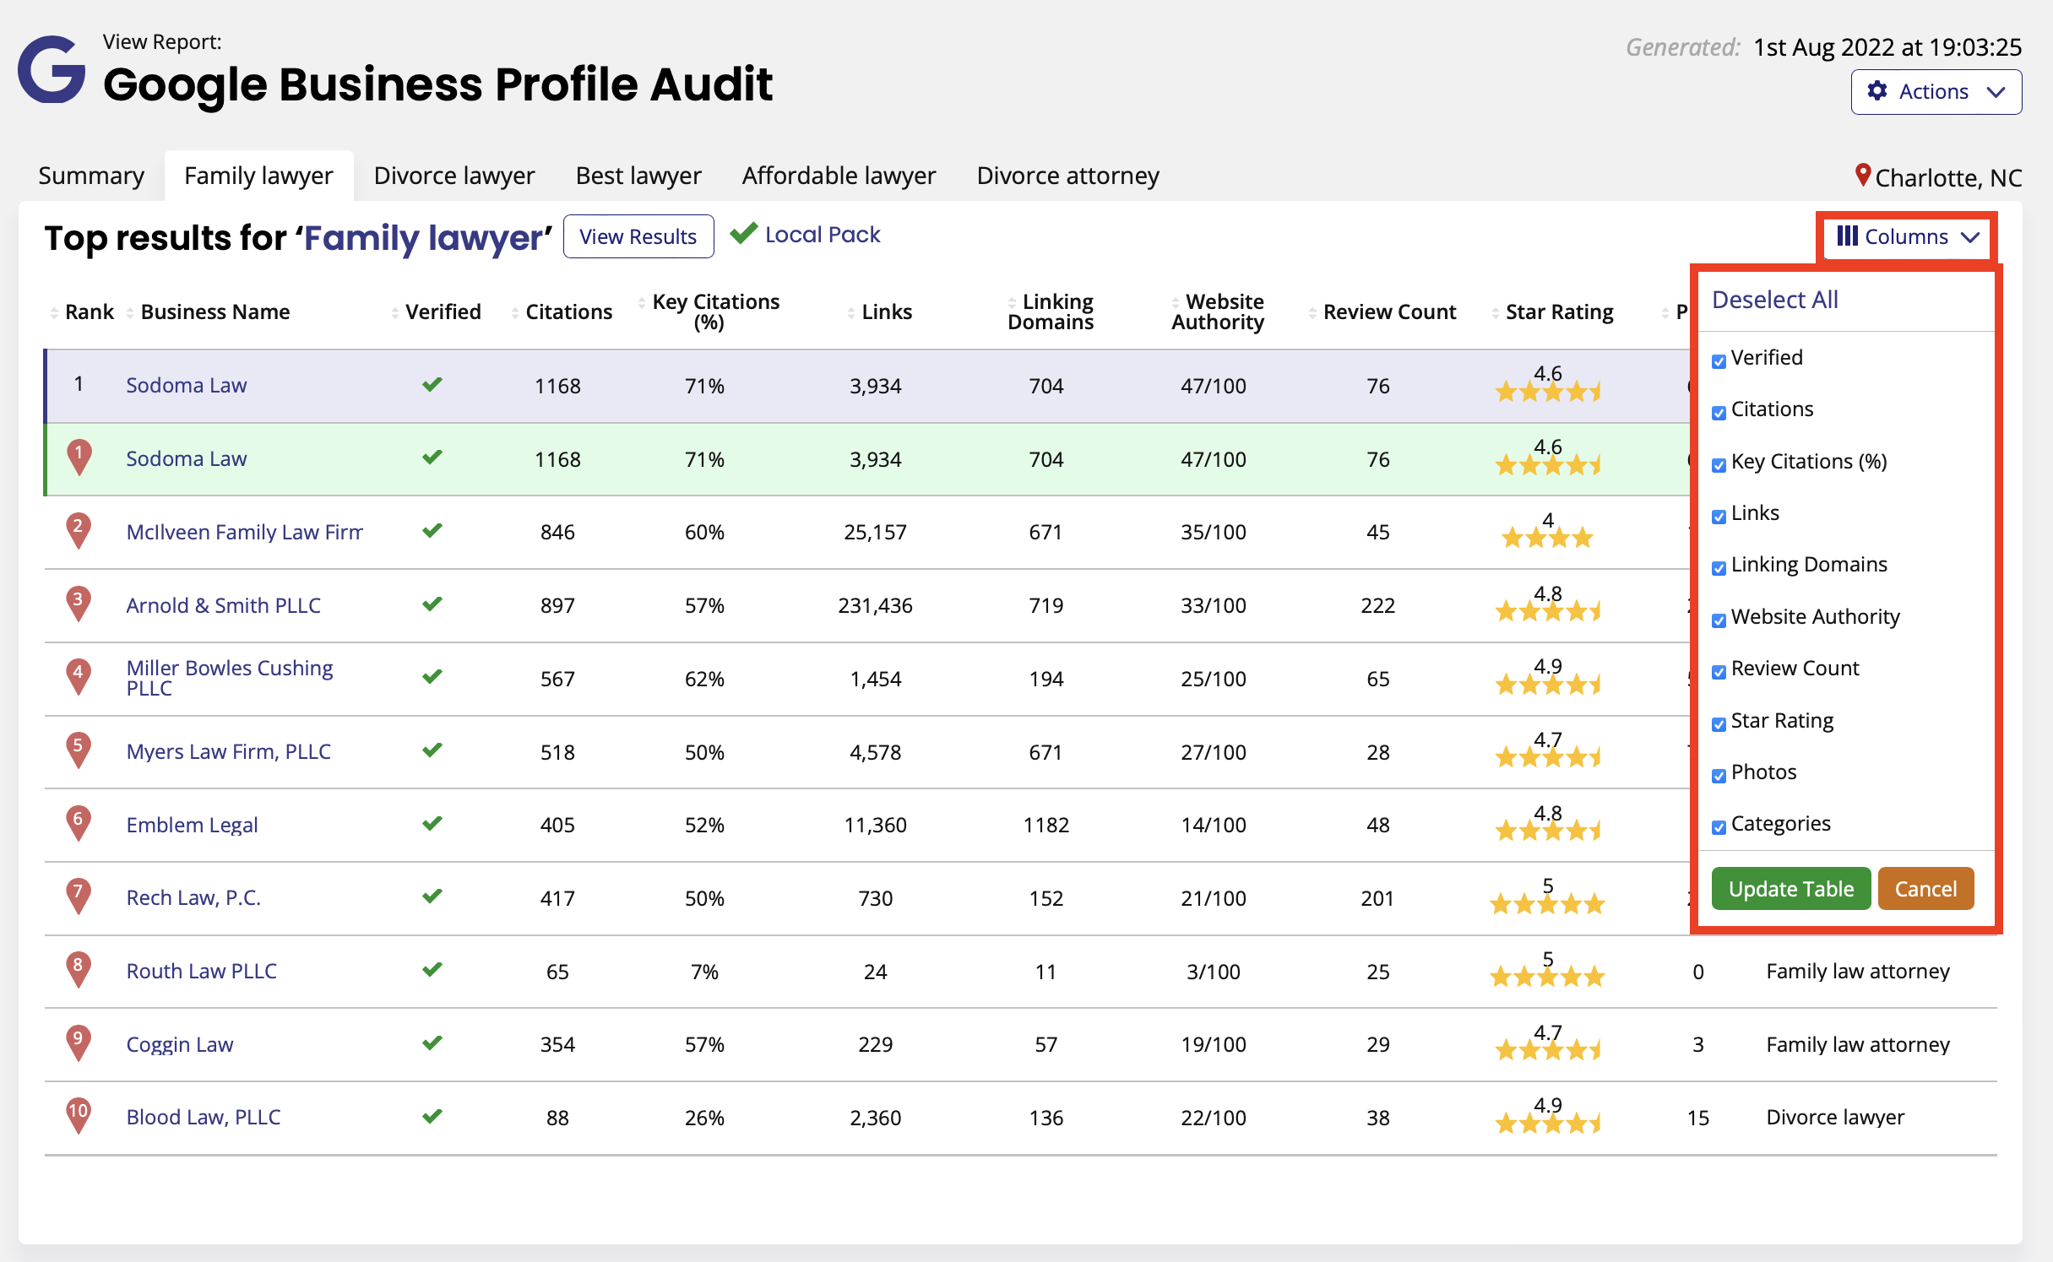The image size is (2053, 1262).
Task: Click the 14/100 website authority for Emblem Legal
Action: 1213,825
